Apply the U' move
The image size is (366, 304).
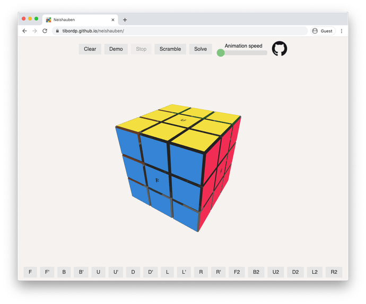116,272
